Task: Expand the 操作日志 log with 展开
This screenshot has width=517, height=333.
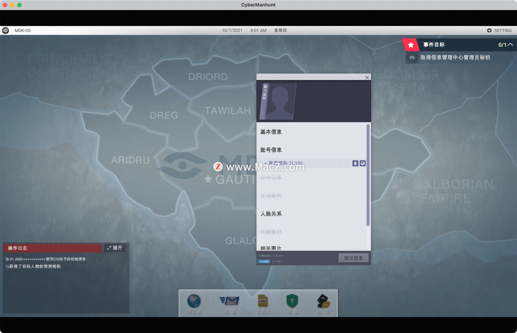Action: click(115, 248)
